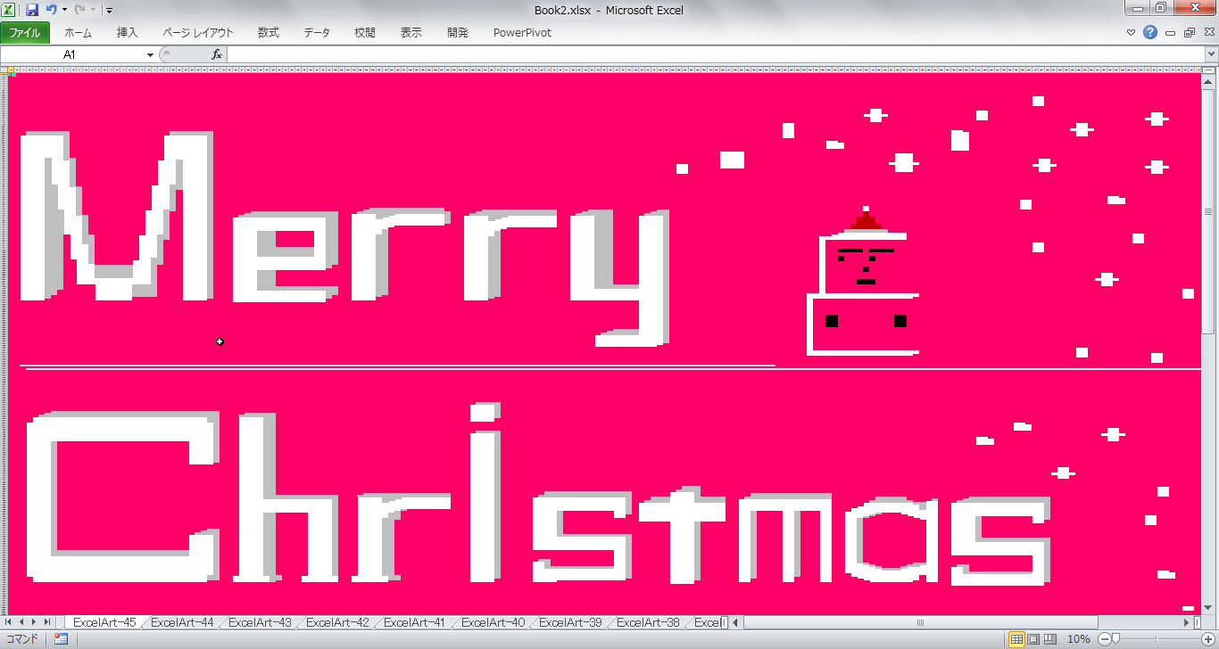Image resolution: width=1219 pixels, height=649 pixels.
Task: Click the コマンド status bar mode text
Action: coord(21,639)
